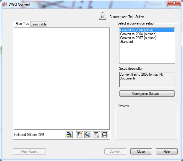Click the Add Files icon button
The width and height of the screenshot is (183, 161).
[69, 135]
